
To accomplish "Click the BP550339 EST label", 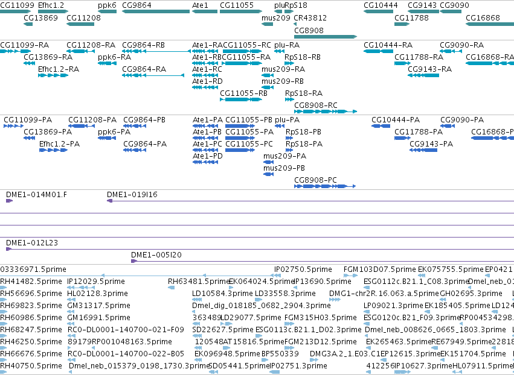I will [x=280, y=354].
